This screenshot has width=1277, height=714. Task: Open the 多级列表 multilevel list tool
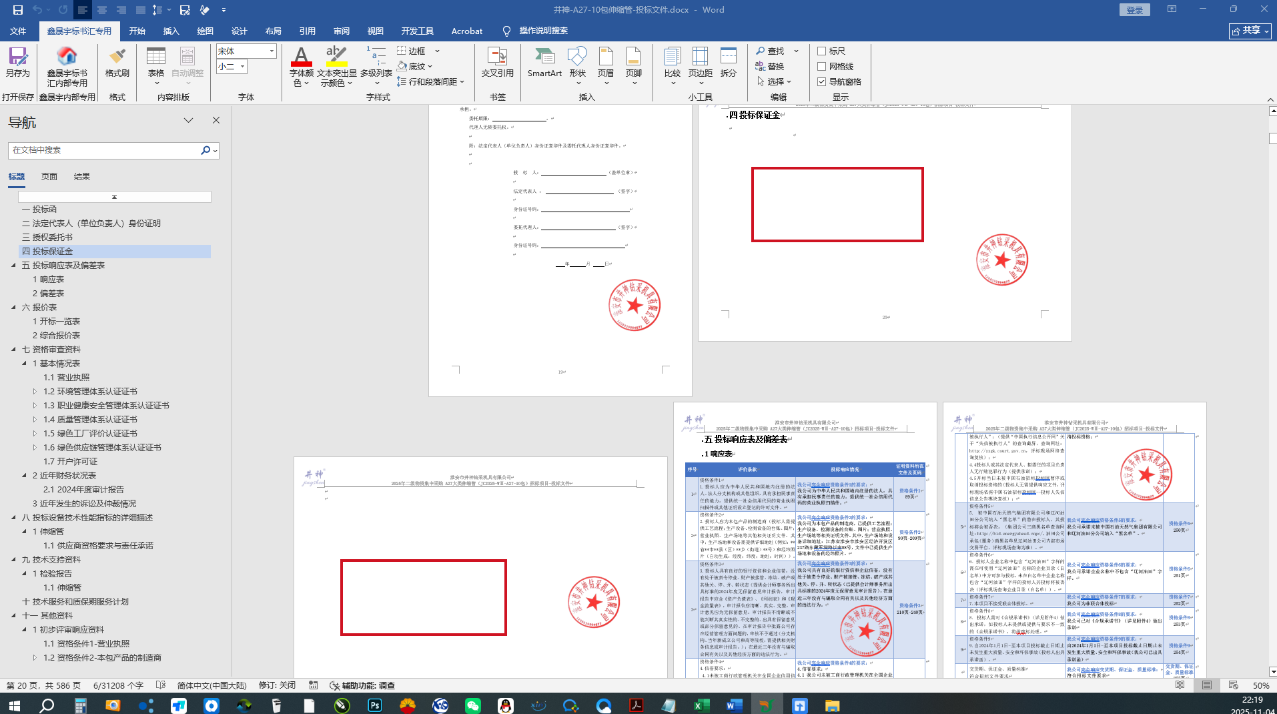pos(376,66)
